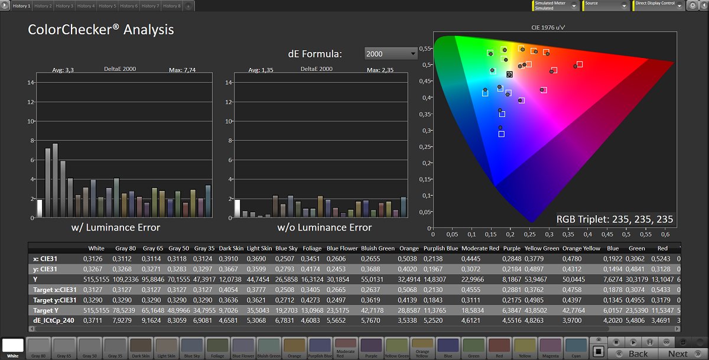Click the black square pattern icon next to the Cyan swatch
Screen dimensions: 709x360
point(599,351)
